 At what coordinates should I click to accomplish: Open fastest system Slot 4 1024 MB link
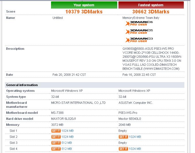pyautogui.click(x=135, y=149)
